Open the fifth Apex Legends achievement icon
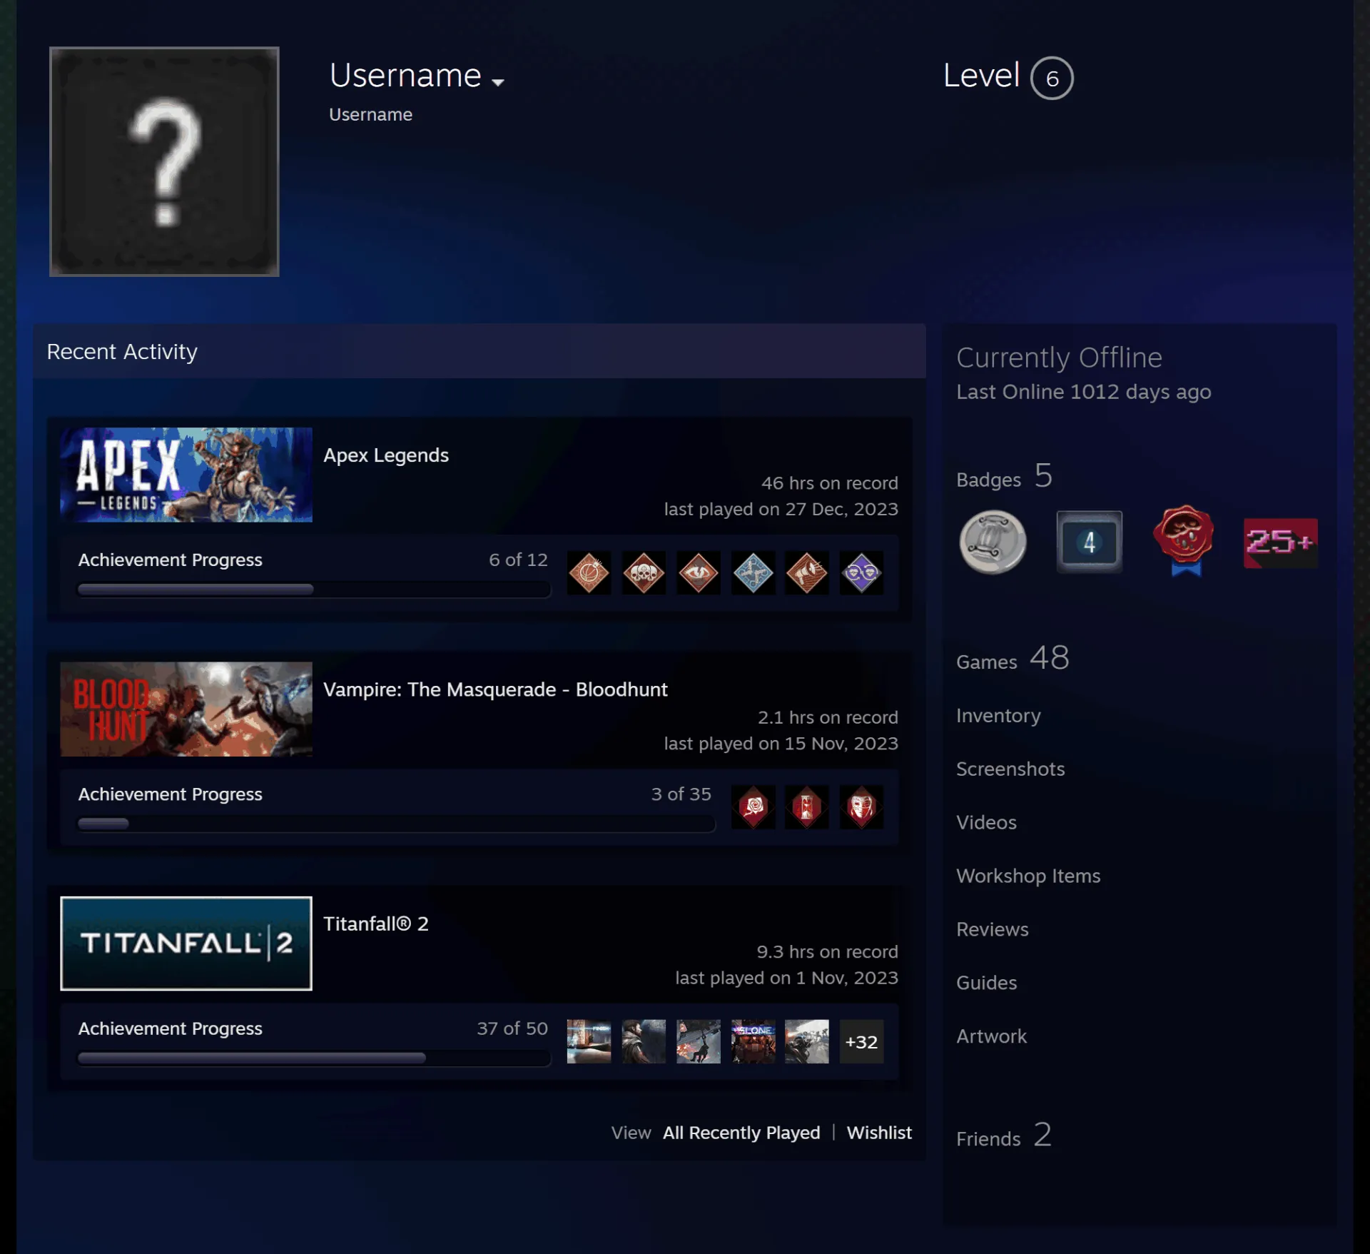This screenshot has height=1254, width=1370. pos(807,572)
